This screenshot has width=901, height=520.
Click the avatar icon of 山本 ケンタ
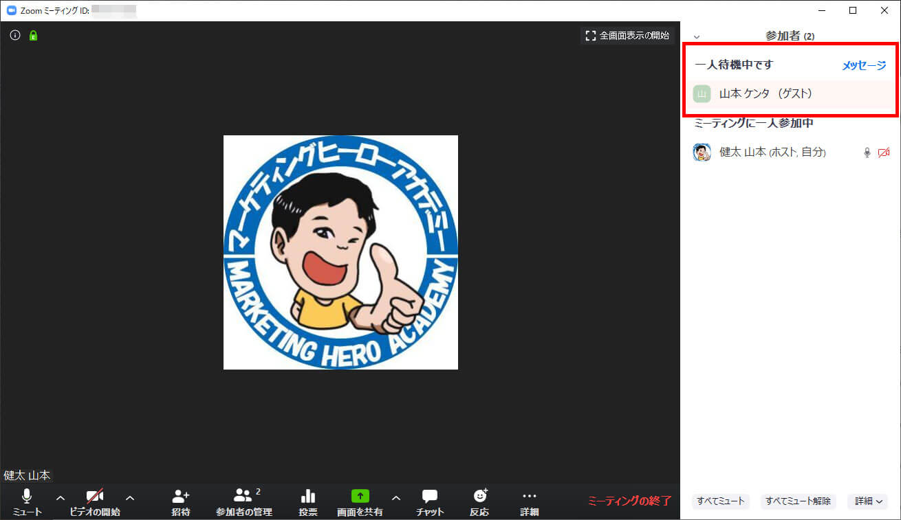click(x=702, y=94)
